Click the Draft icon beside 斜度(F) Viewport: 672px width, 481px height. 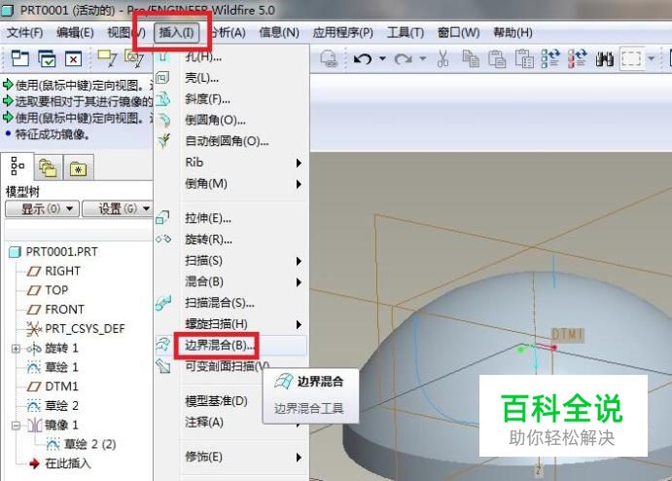tap(162, 99)
